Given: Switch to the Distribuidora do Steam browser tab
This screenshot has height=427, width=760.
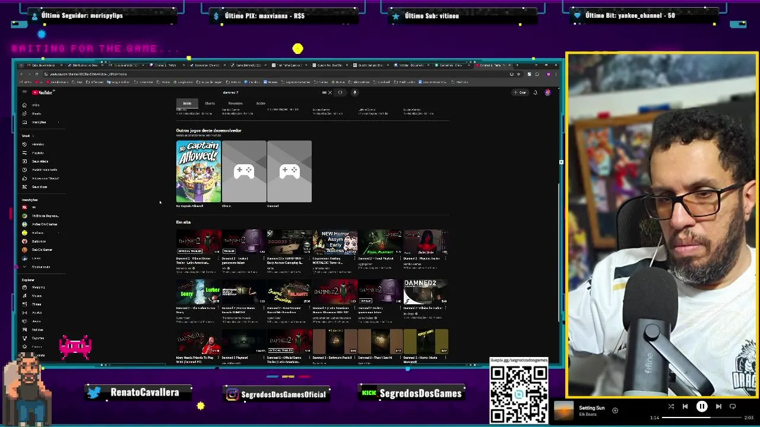Looking at the screenshot, I should (85, 65).
